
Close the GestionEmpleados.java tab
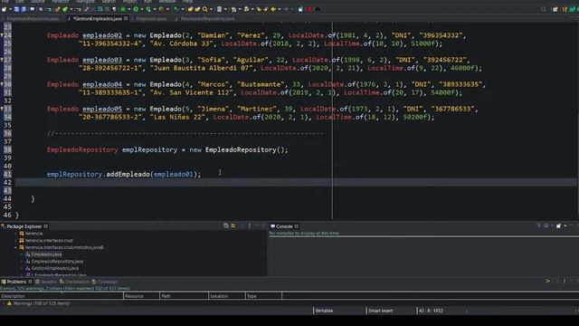tap(126, 18)
